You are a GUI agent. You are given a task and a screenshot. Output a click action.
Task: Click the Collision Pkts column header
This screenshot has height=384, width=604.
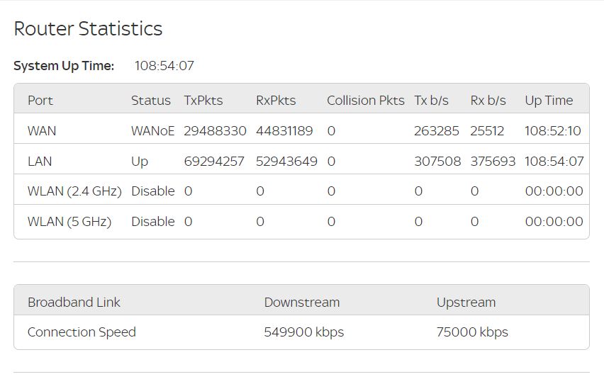click(x=366, y=101)
